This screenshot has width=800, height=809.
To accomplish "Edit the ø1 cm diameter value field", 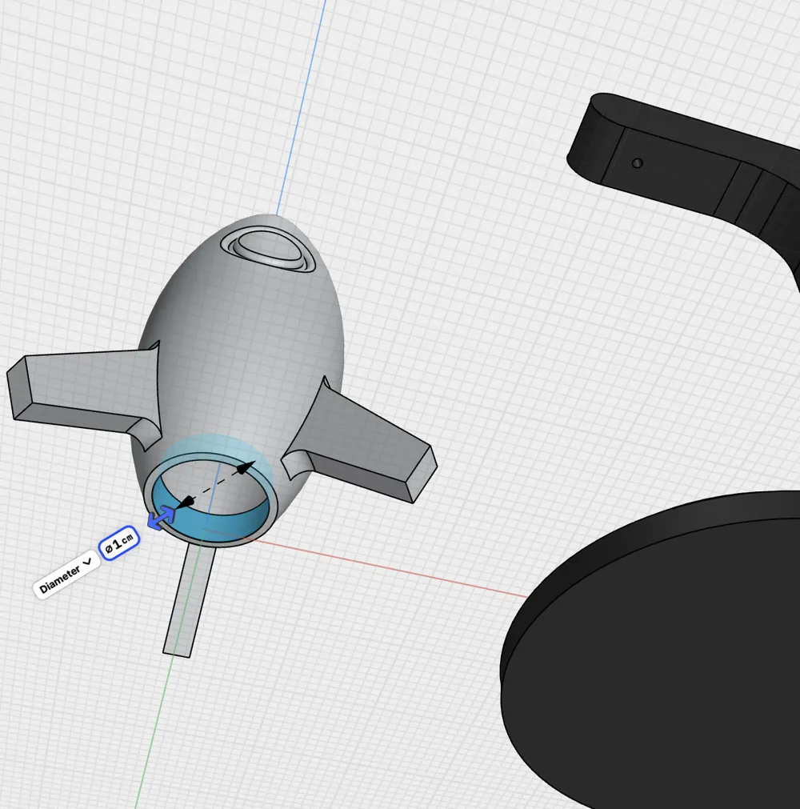I will 119,544.
